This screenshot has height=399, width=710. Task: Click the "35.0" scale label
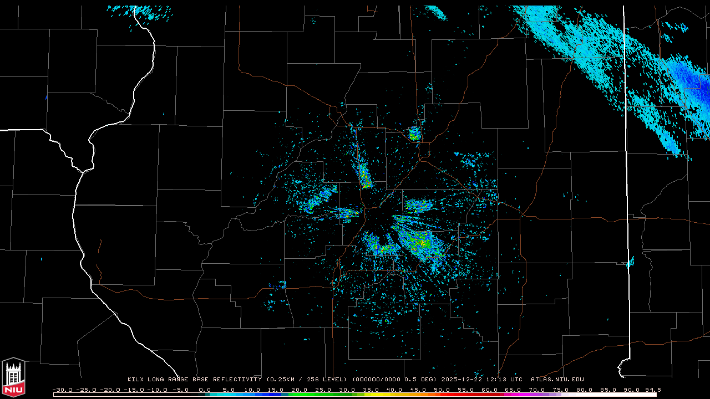(371, 390)
